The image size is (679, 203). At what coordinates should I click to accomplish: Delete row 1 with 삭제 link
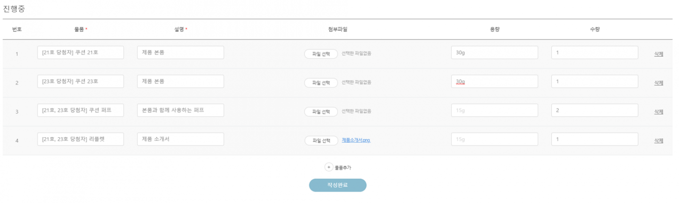pos(659,54)
